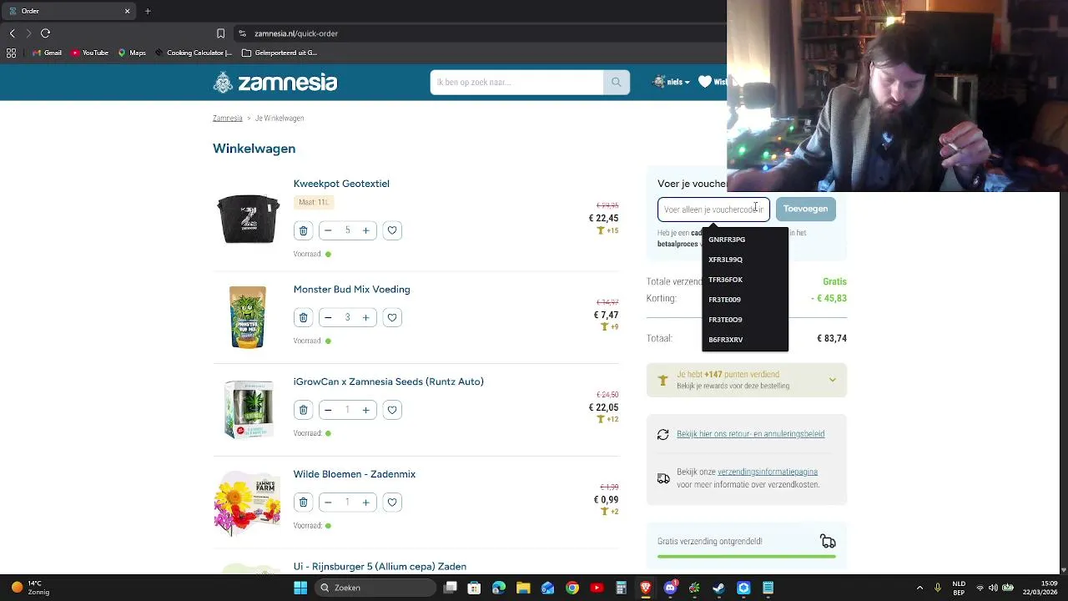
Task: Reload the page in browser
Action: tap(45, 33)
